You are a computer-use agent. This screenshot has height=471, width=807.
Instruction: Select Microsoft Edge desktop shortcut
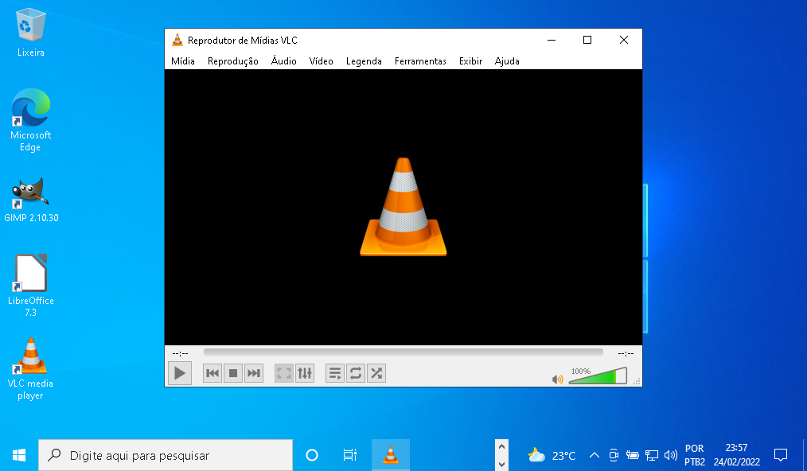31,120
